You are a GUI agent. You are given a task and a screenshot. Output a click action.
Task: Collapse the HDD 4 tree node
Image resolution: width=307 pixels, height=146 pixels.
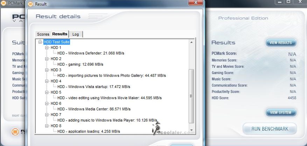(47, 81)
